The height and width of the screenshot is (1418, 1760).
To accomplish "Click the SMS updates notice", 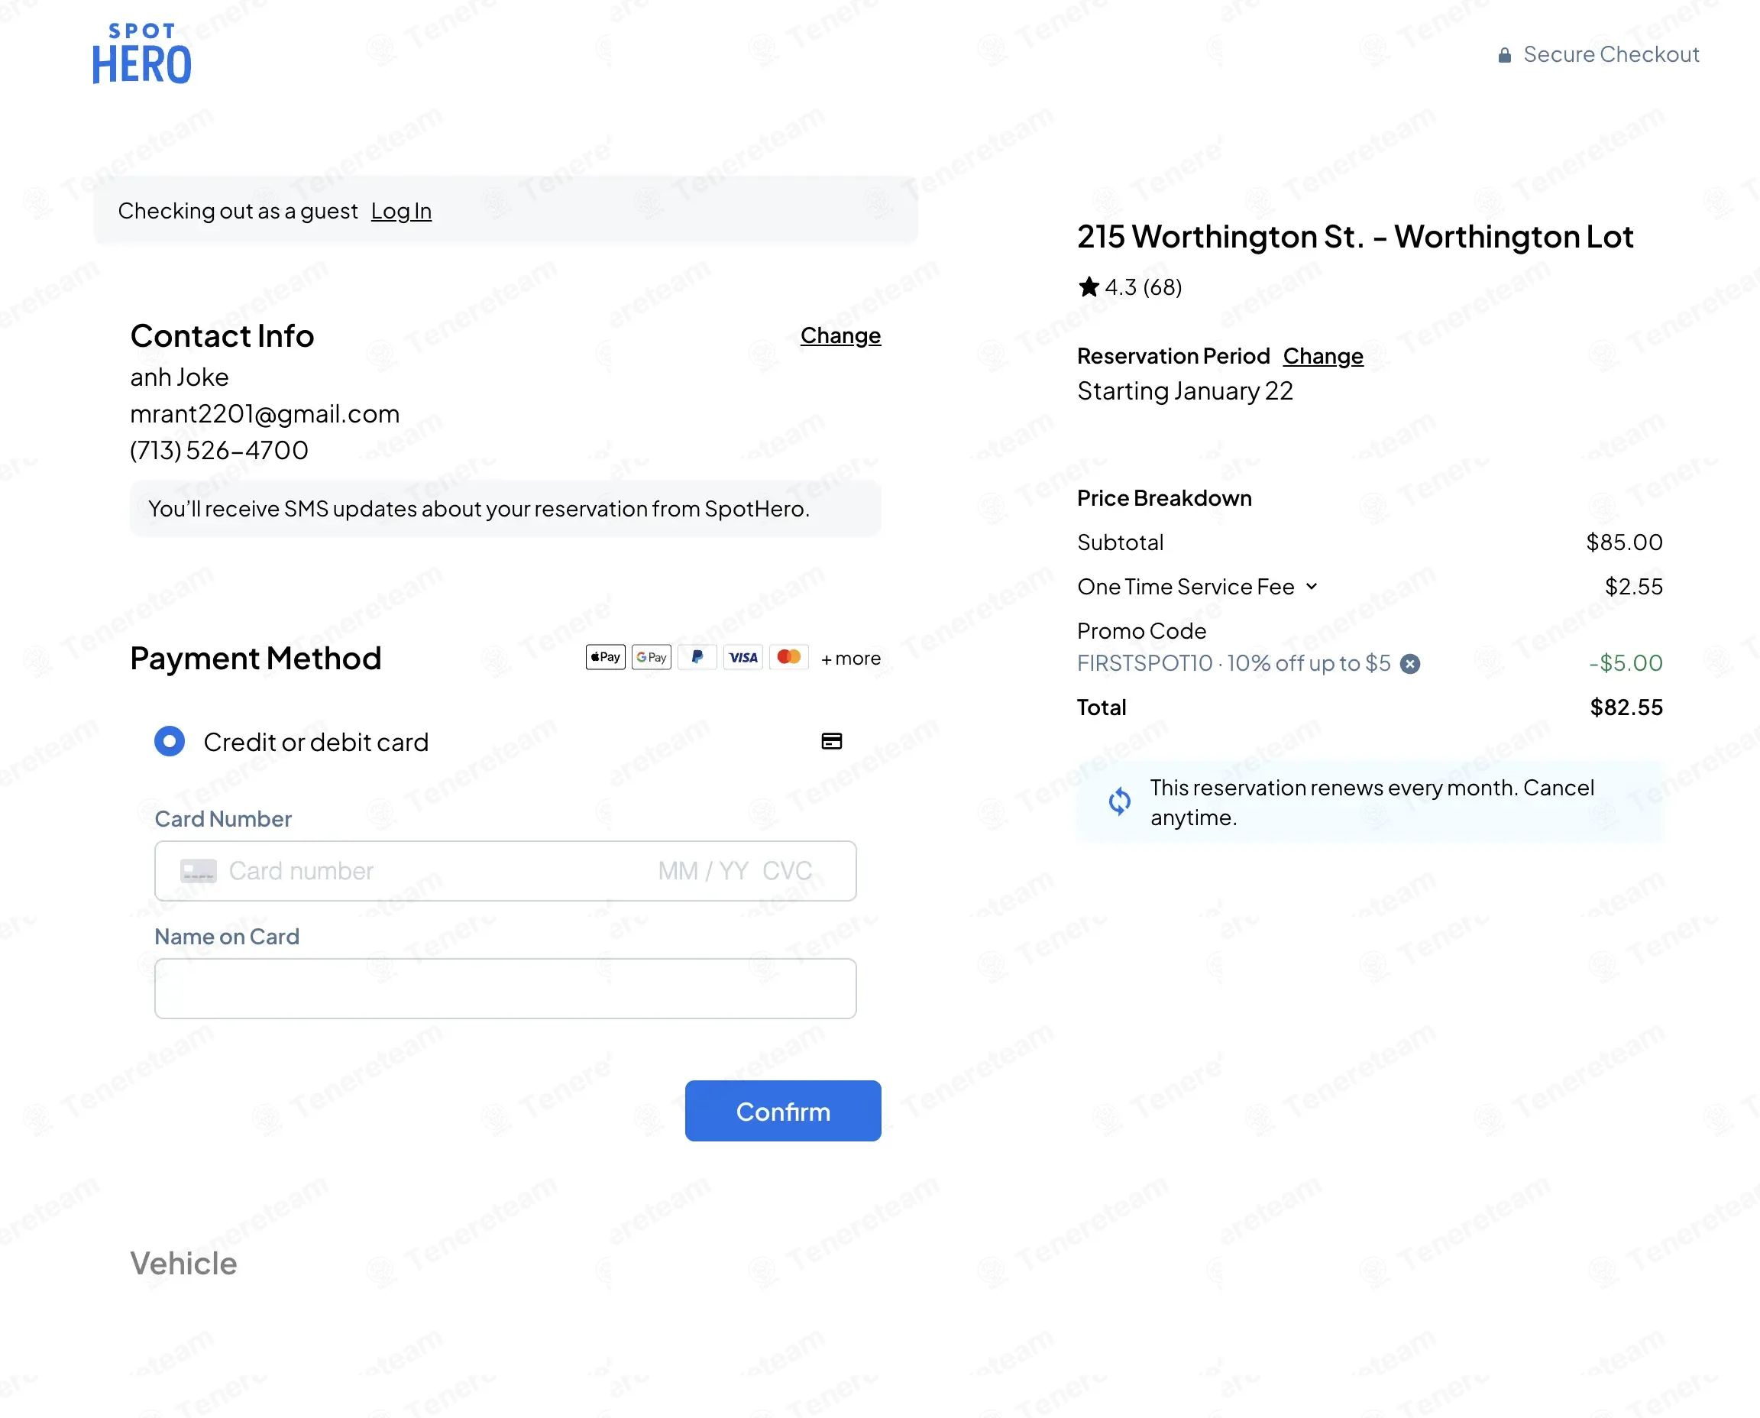I will coord(506,509).
